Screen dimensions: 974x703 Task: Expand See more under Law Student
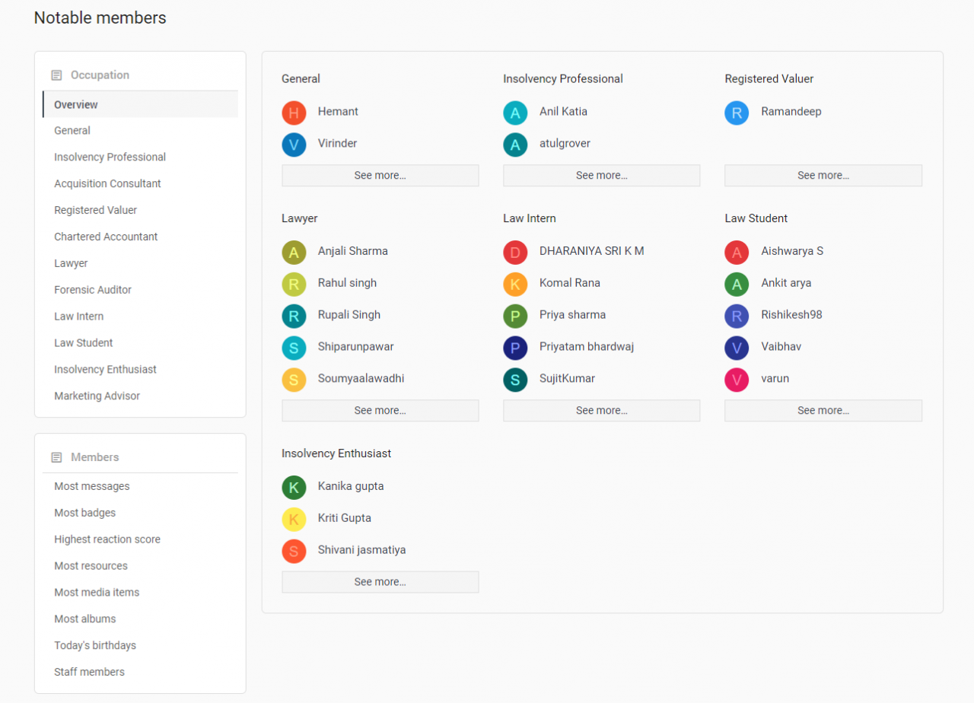point(823,411)
